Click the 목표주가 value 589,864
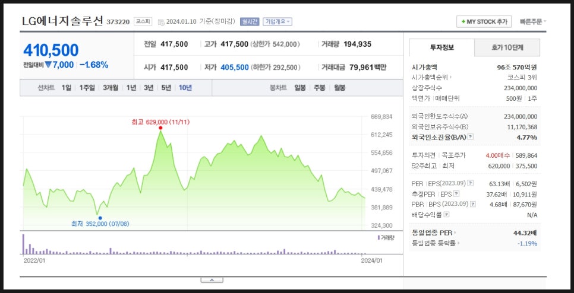This screenshot has width=574, height=293. (x=526, y=155)
